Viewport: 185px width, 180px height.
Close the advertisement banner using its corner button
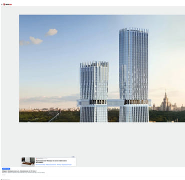point(73,157)
